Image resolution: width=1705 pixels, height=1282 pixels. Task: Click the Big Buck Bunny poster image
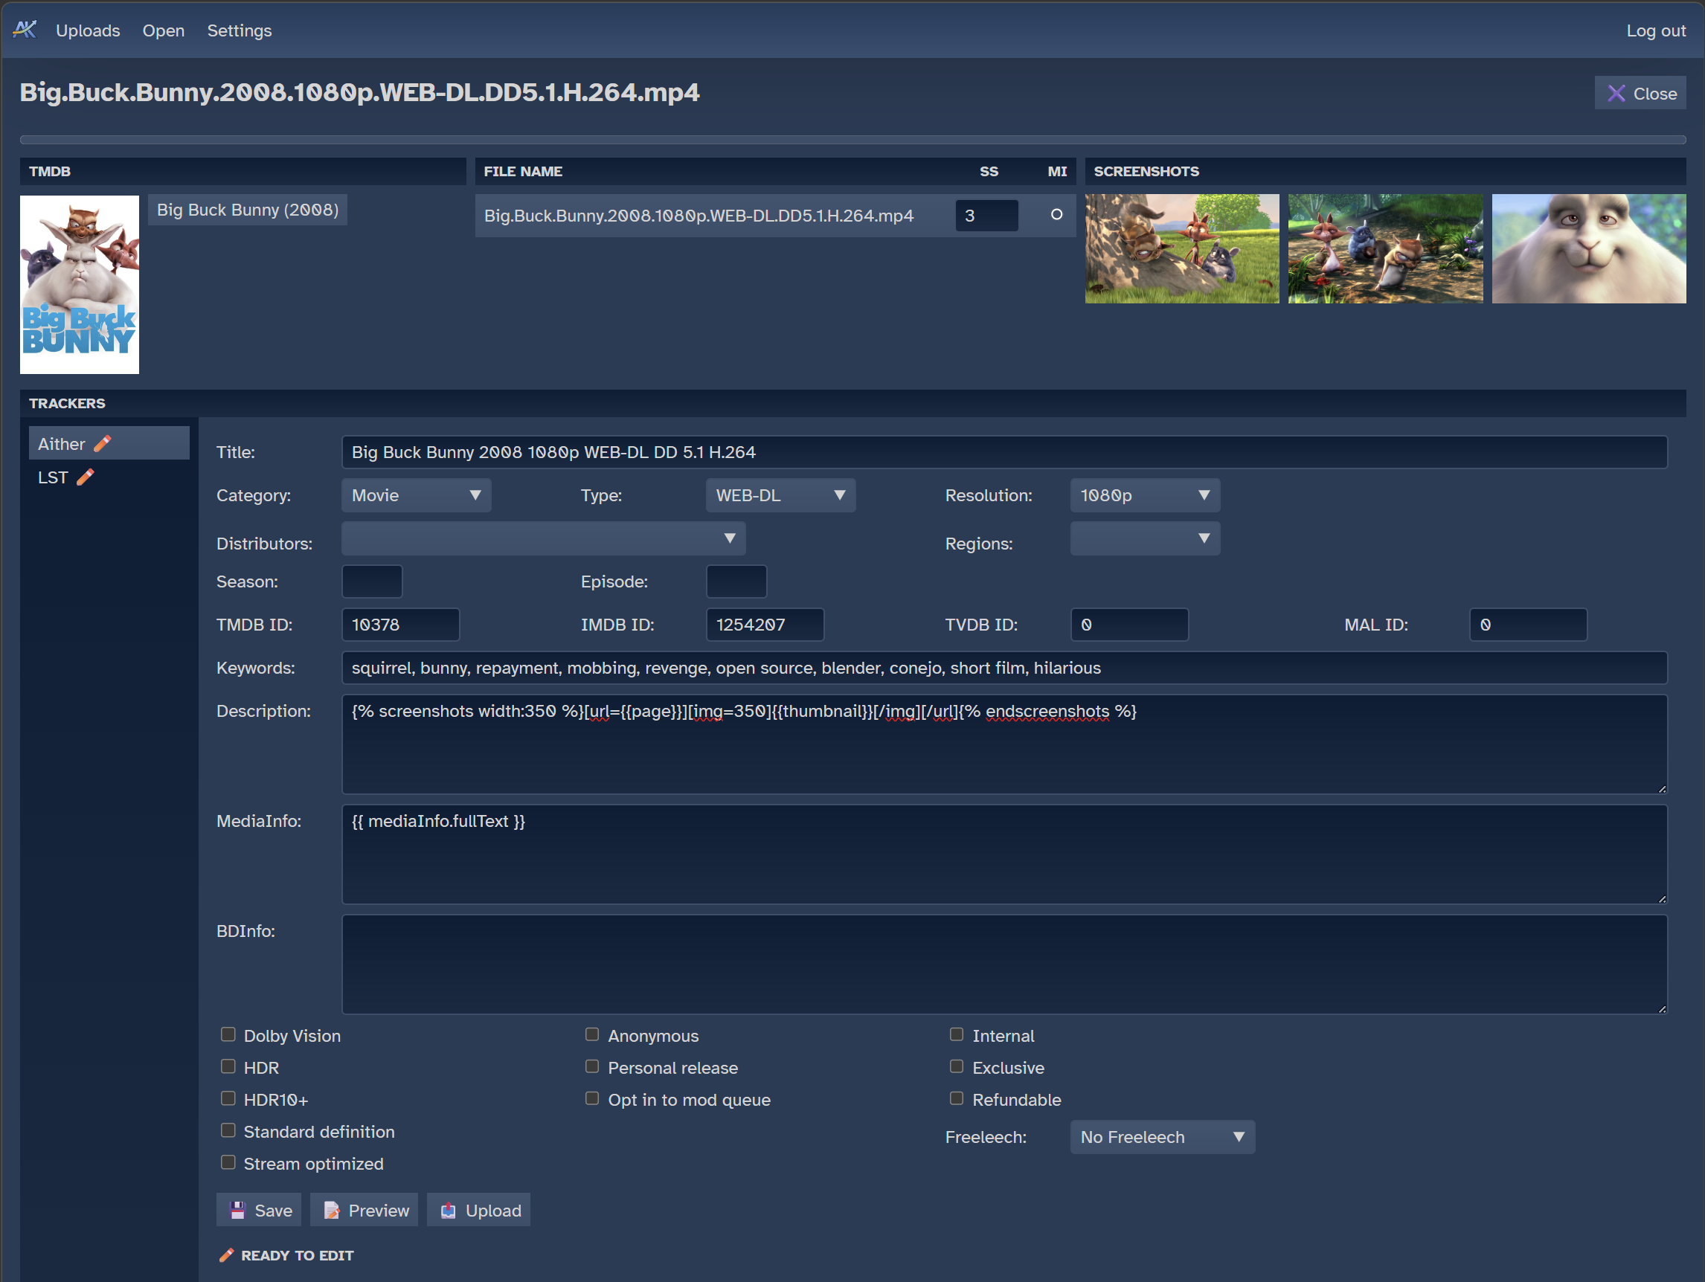80,284
